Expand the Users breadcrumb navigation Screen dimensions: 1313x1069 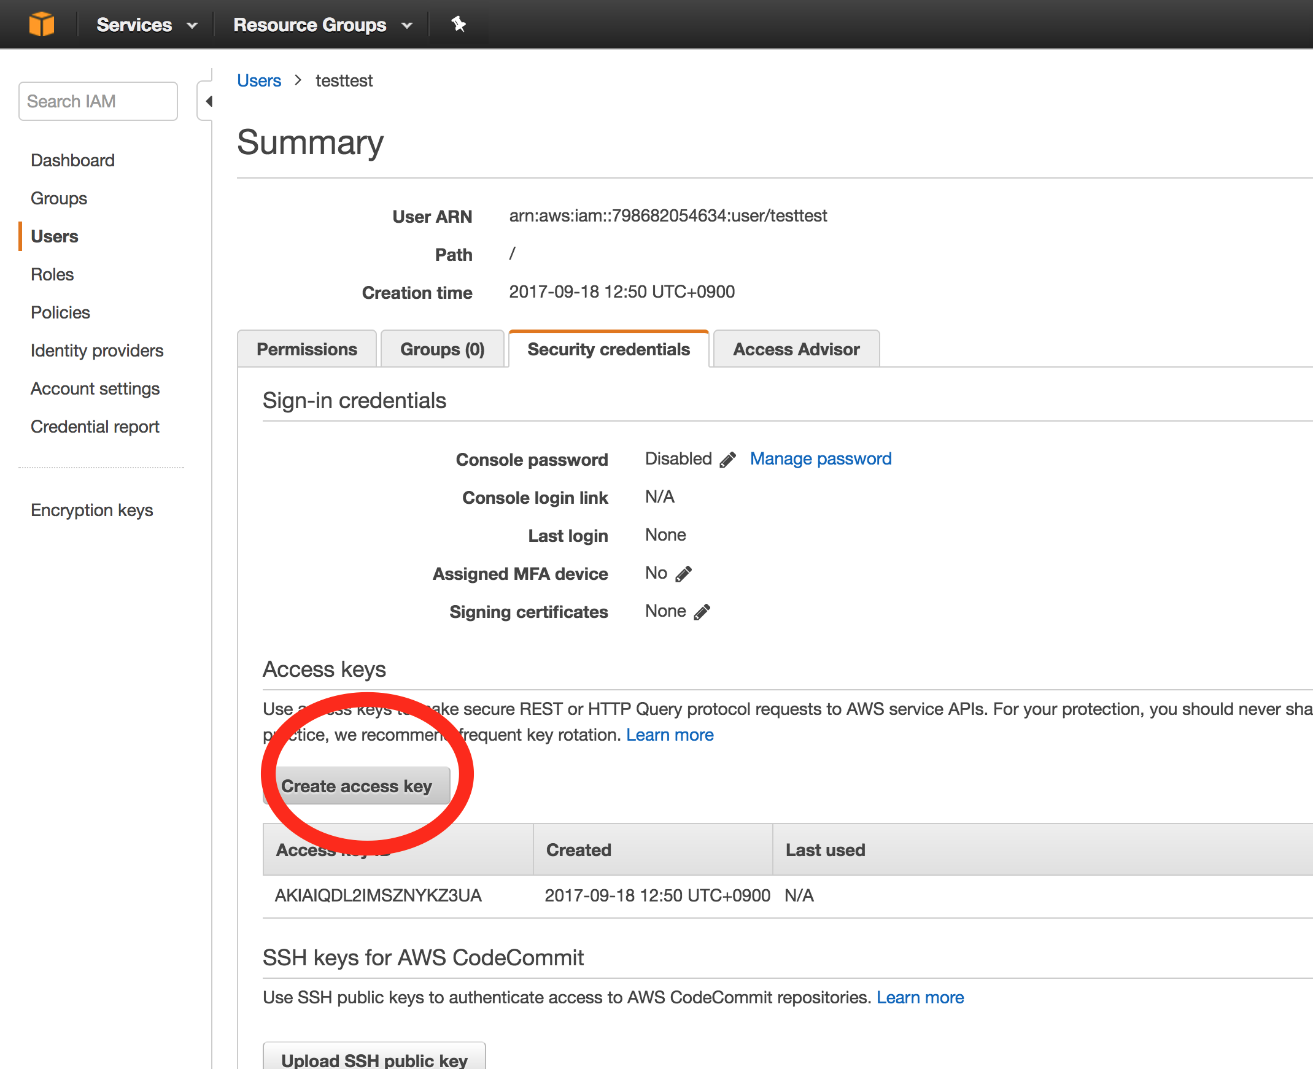258,80
